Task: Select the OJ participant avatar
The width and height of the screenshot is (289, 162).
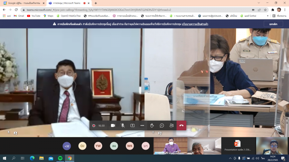Action: [x=82, y=146]
